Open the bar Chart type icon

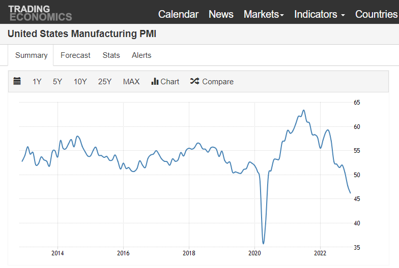click(x=155, y=81)
